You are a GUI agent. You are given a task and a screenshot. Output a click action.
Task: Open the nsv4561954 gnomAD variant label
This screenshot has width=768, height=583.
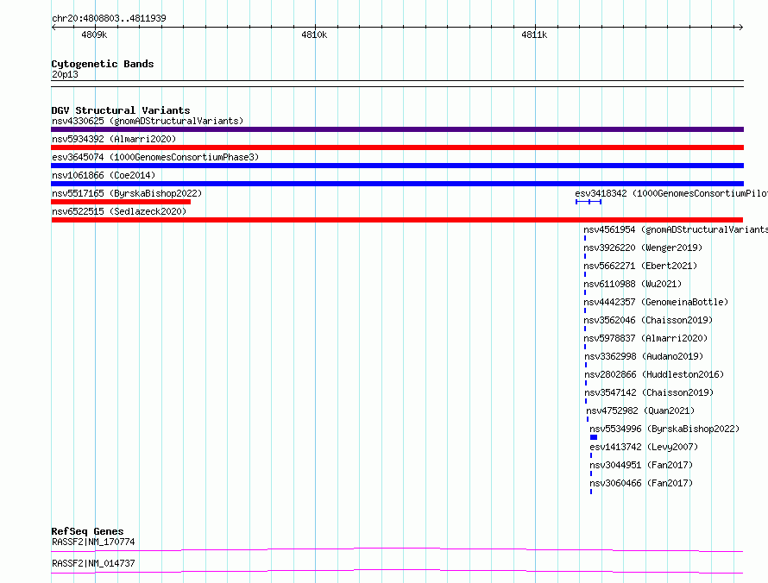tap(676, 229)
